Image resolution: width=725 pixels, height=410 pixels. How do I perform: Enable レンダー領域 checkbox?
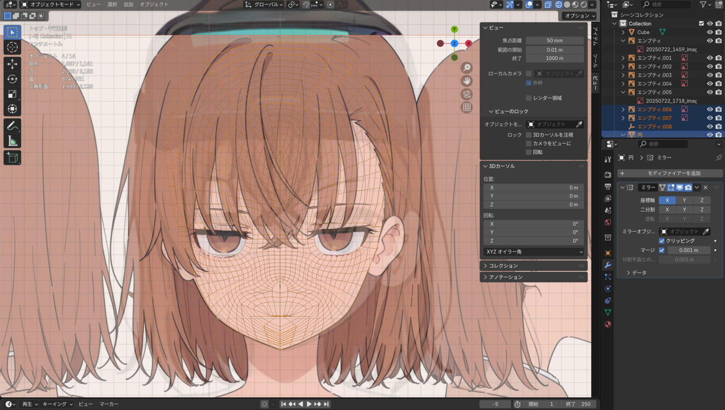(528, 98)
